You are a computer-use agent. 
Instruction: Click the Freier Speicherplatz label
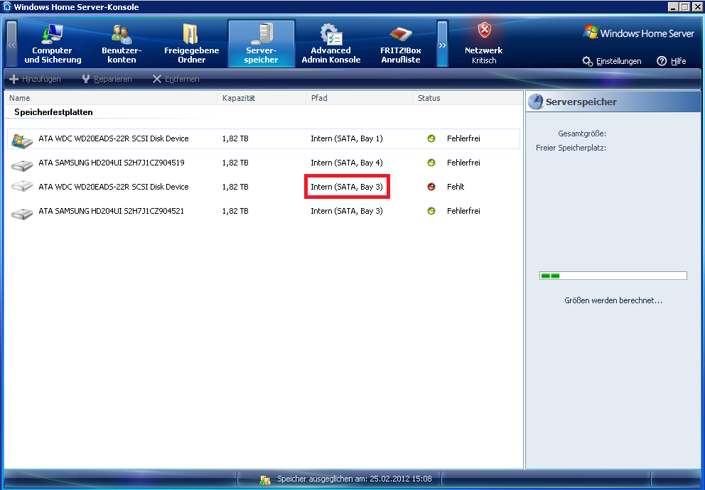pos(571,148)
